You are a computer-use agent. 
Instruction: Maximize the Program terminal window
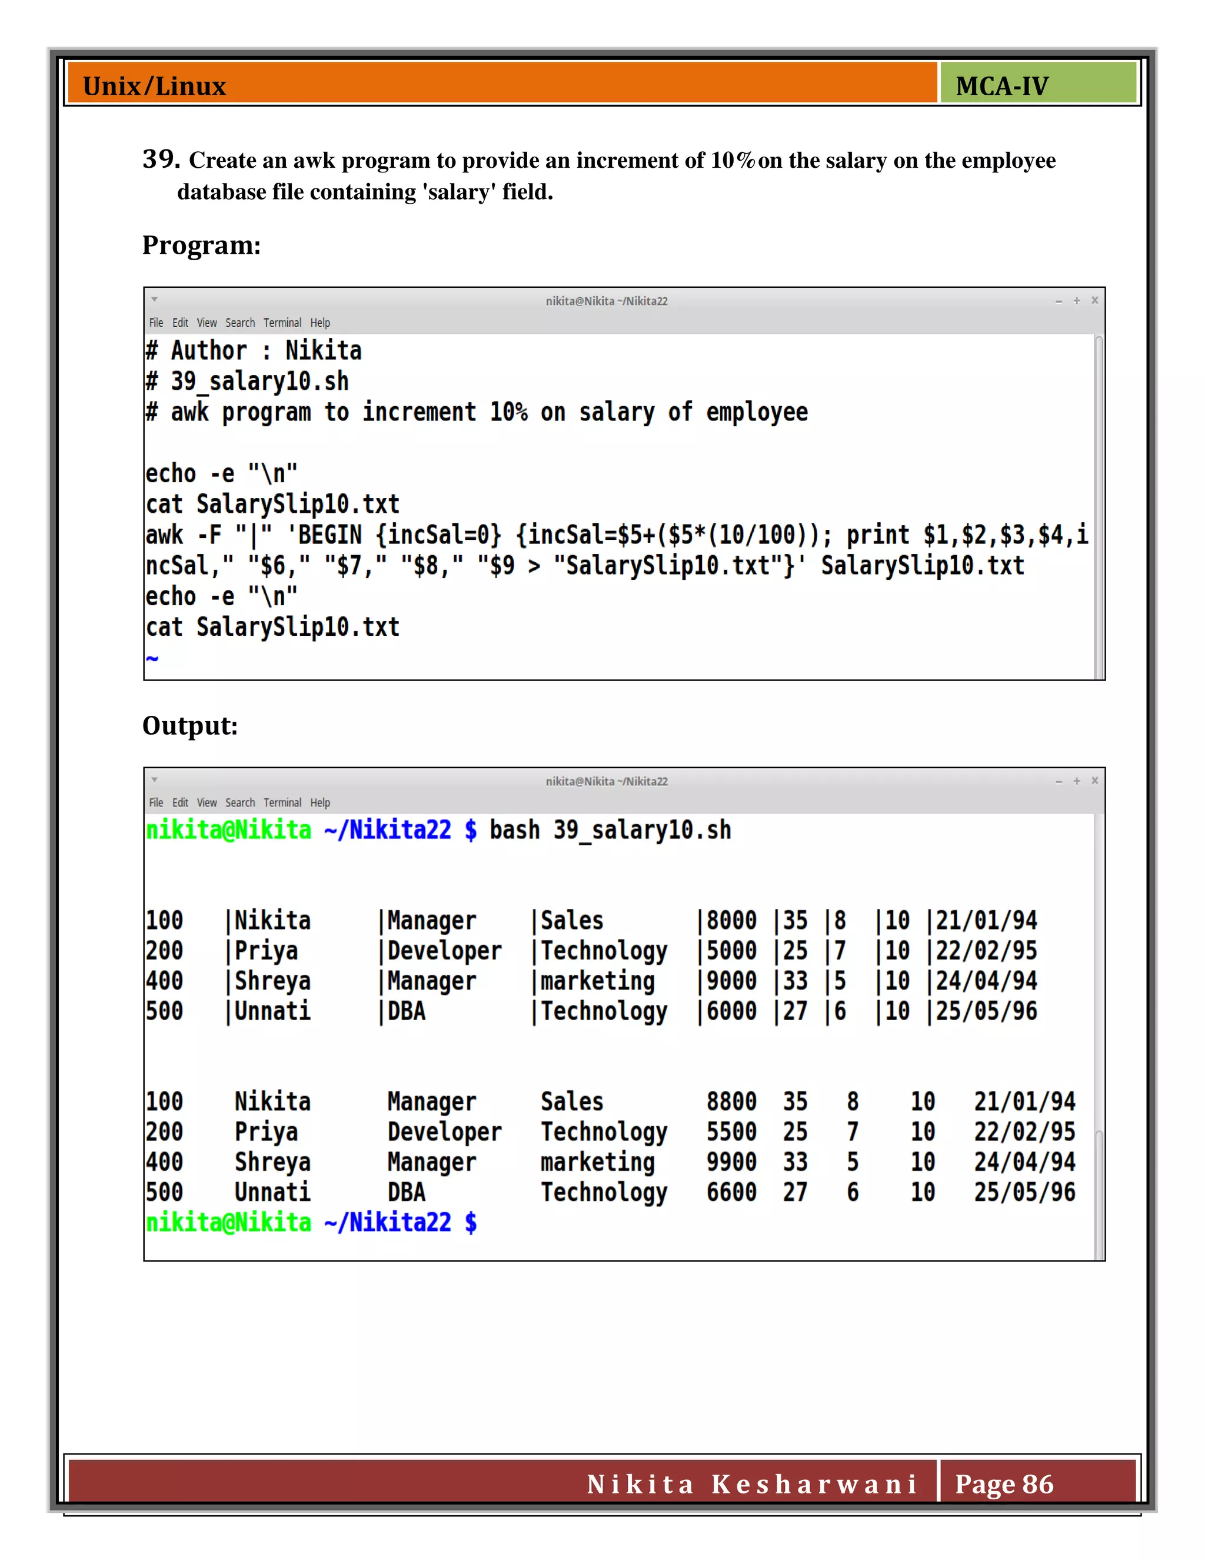point(1077,301)
